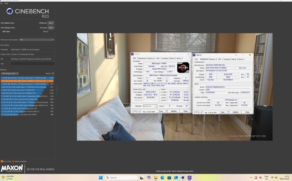Open the CPU (Single Core) ranking dropdown
Image resolution: width=292 pixels, height=181 pixels.
click(x=10, y=73)
